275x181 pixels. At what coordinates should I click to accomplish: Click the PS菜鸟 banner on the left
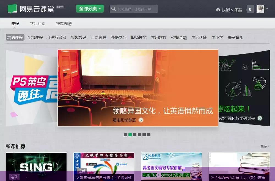32,88
